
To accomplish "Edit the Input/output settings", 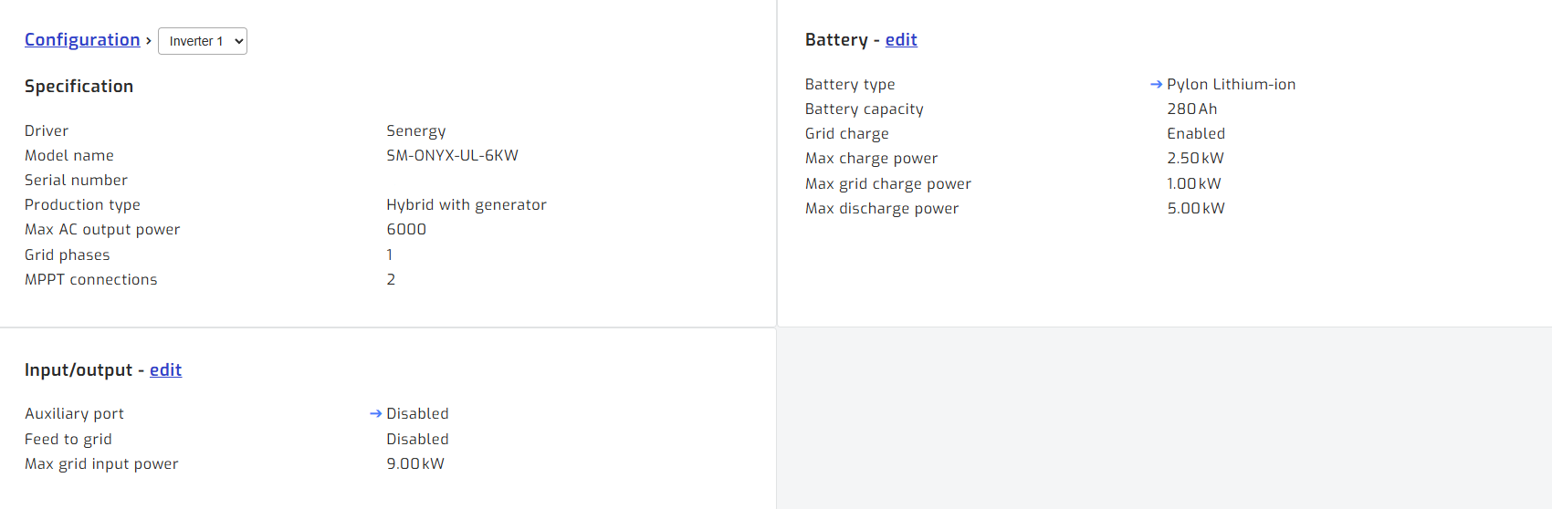I will (x=165, y=369).
